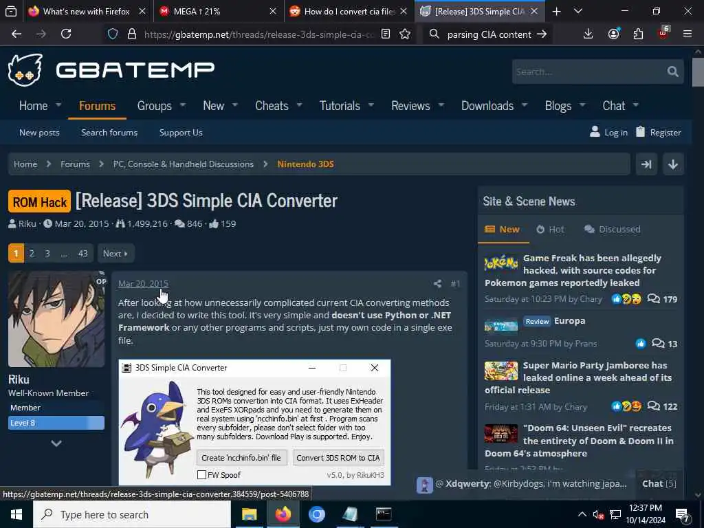Open the Forums navigation item
704x528 pixels.
tap(97, 106)
